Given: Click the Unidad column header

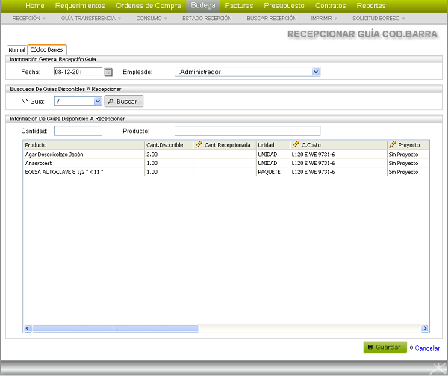Looking at the screenshot, I should click(x=273, y=145).
